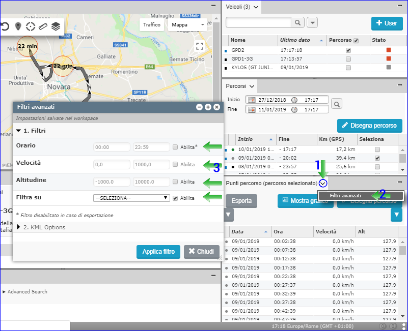Screen dimensions: 408x331
Task: Toggle fullscreen map view icon
Action: click(200, 46)
